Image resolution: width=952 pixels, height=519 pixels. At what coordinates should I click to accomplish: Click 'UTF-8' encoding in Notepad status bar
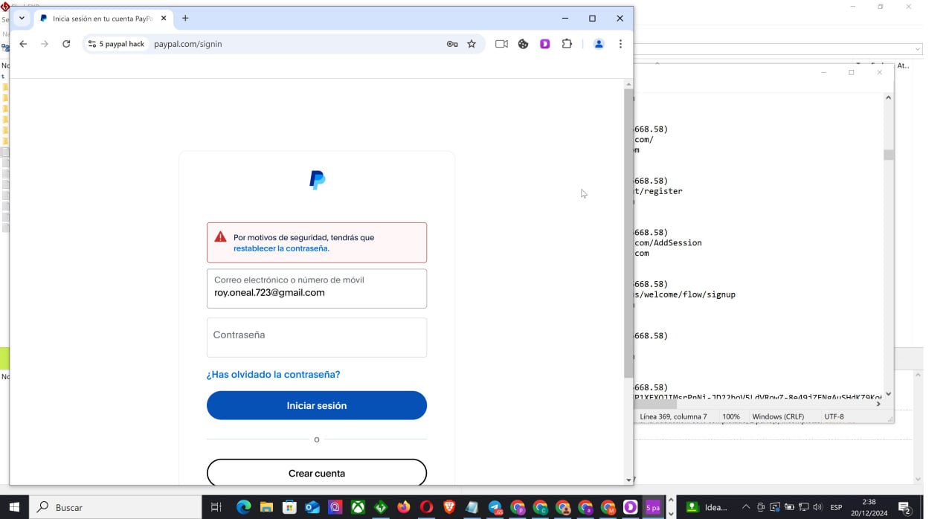coord(834,416)
